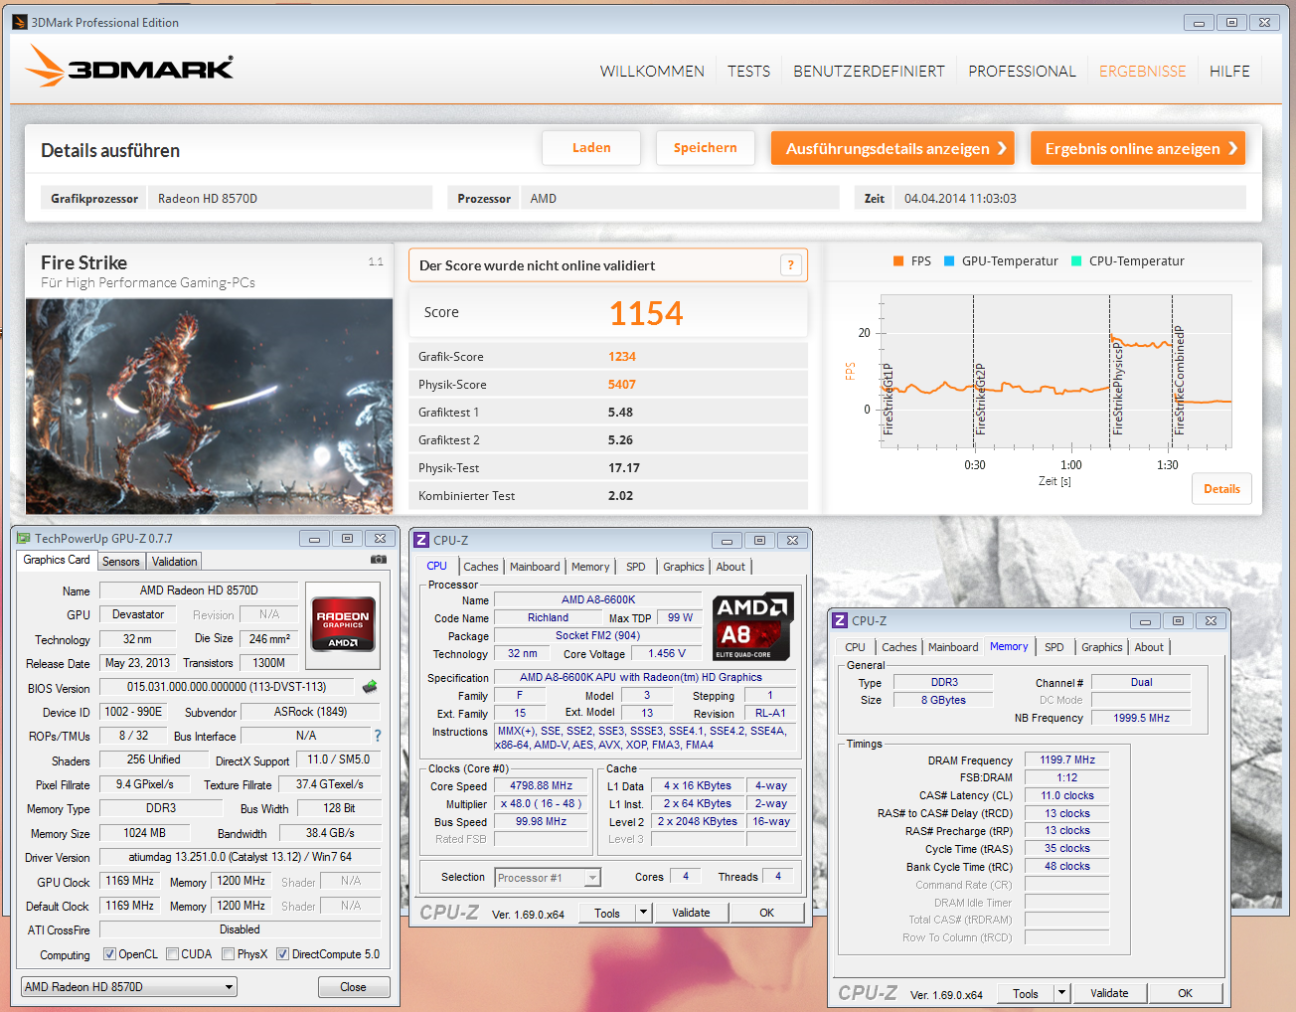
Task: Click the title bar icon of CPU-Z Memory window
Action: [840, 620]
